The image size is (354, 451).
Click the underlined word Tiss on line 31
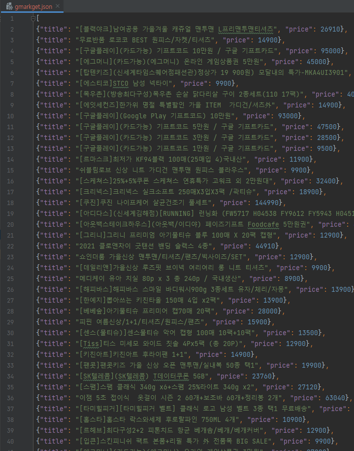coord(91,344)
